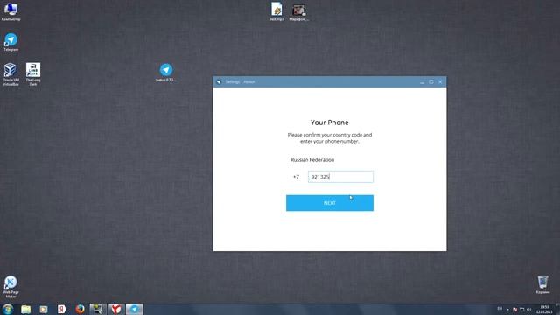The height and width of the screenshot is (315, 560).
Task: Open File Explorer from taskbar
Action: (x=25, y=309)
